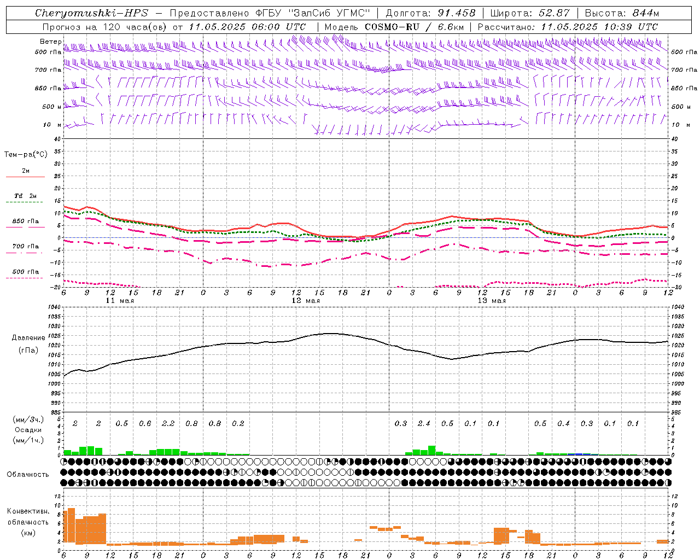The image size is (700, 560).
Task: Click the Осадки precipitation label
Action: [28, 430]
